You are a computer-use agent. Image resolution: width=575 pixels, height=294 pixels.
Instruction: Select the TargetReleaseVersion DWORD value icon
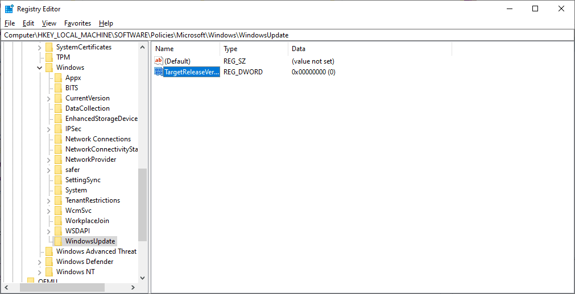tap(159, 72)
